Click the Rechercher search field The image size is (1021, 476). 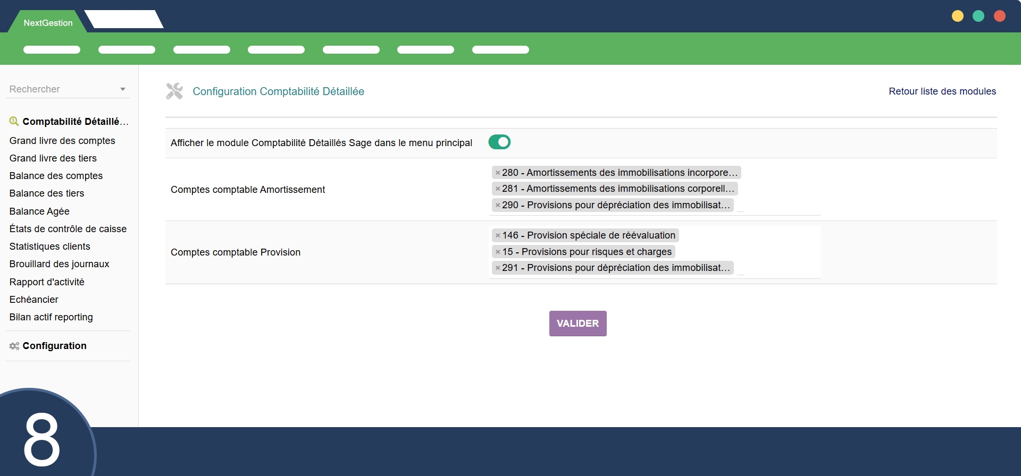click(x=61, y=89)
